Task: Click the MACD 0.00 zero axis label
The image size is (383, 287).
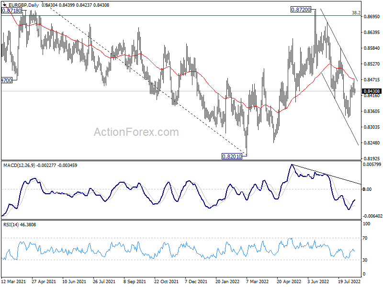Action: tap(367, 189)
